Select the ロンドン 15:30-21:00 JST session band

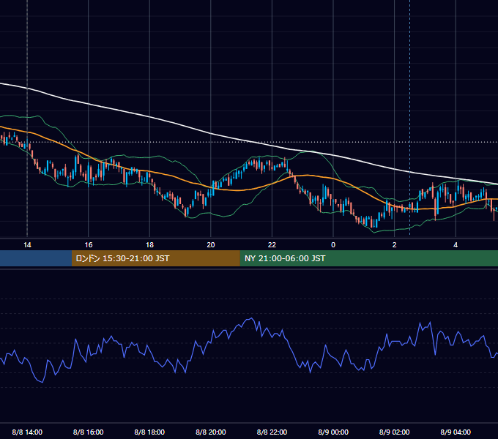click(155, 258)
